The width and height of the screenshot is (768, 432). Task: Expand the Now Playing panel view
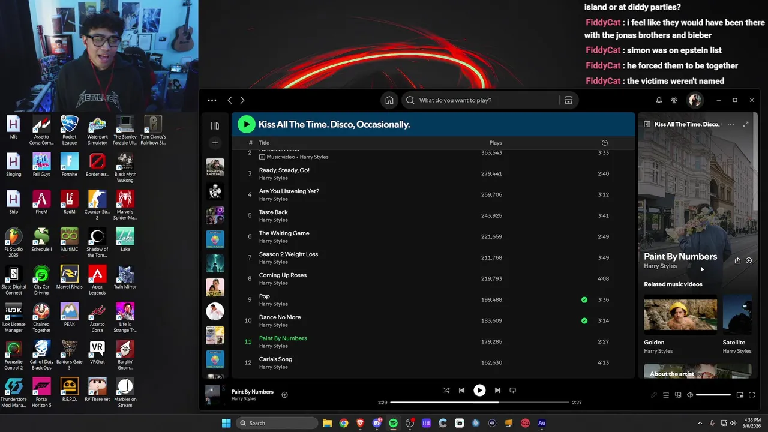[x=746, y=124]
